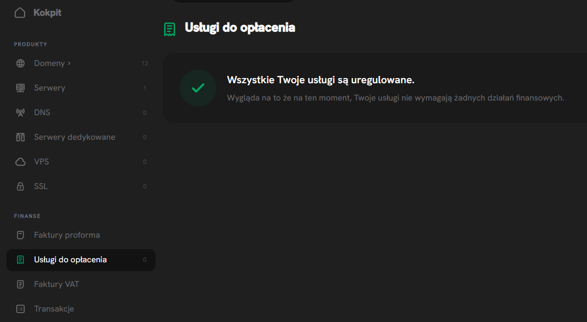Click the Faktury proforma document icon
This screenshot has width=587, height=322.
click(20, 235)
